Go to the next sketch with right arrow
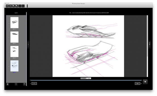The image size is (157, 96). click(x=150, y=44)
